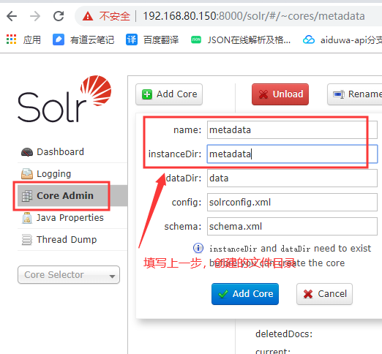Open Java Properties in sidebar

pos(72,218)
